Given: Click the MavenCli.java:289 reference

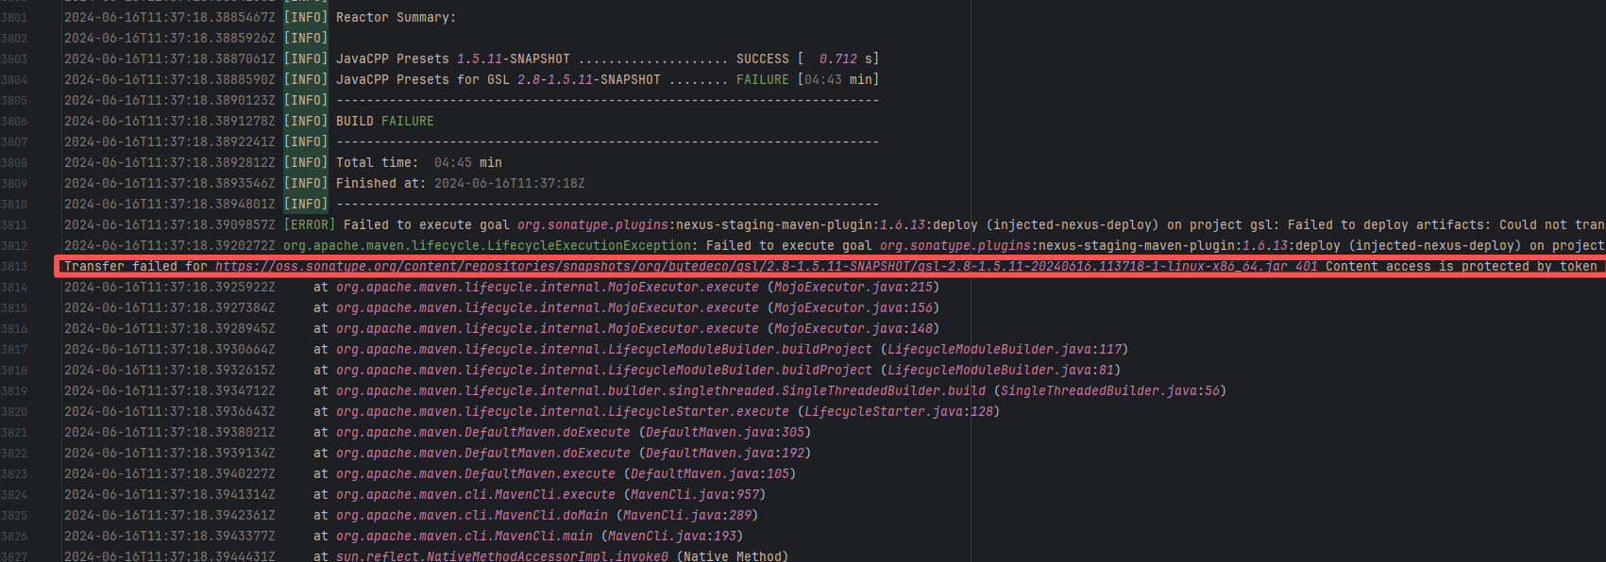Looking at the screenshot, I should (687, 516).
